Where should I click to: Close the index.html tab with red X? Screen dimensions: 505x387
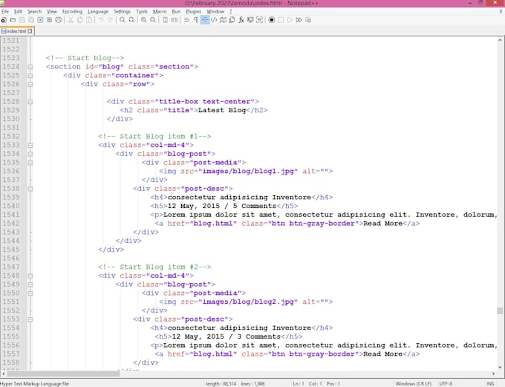(30, 31)
